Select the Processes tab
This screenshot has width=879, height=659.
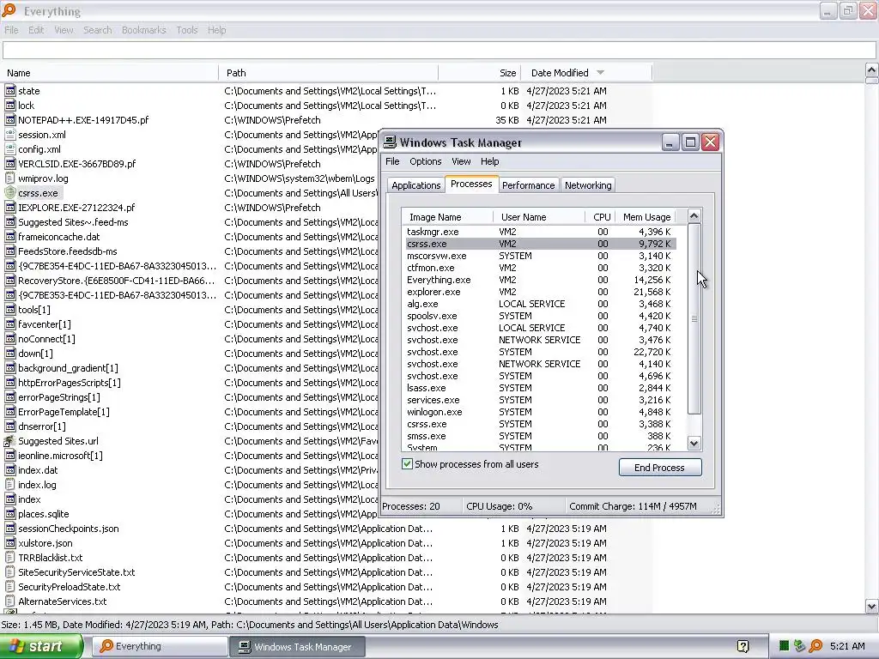[x=471, y=184]
